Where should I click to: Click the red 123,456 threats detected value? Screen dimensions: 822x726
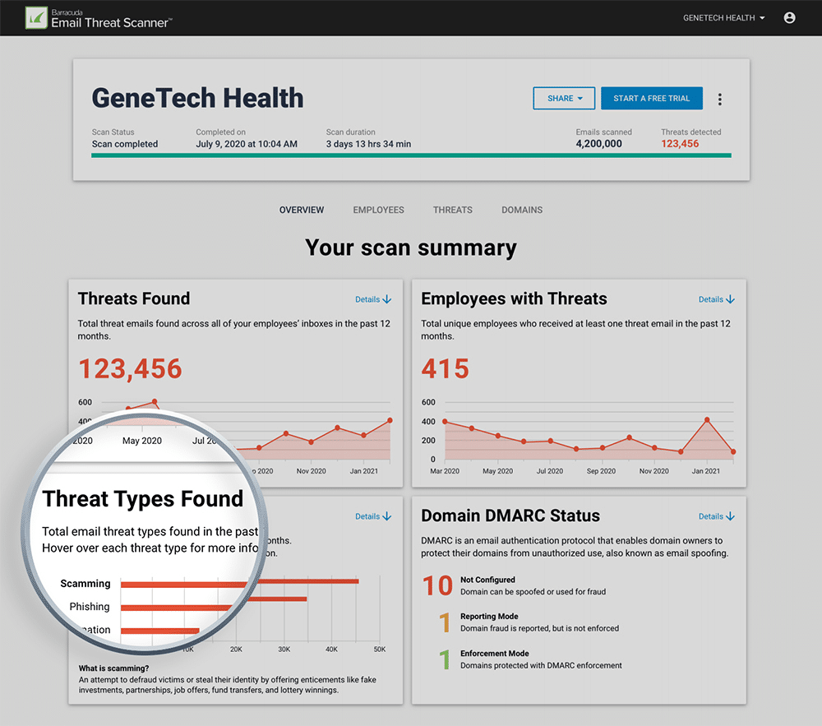(x=680, y=144)
